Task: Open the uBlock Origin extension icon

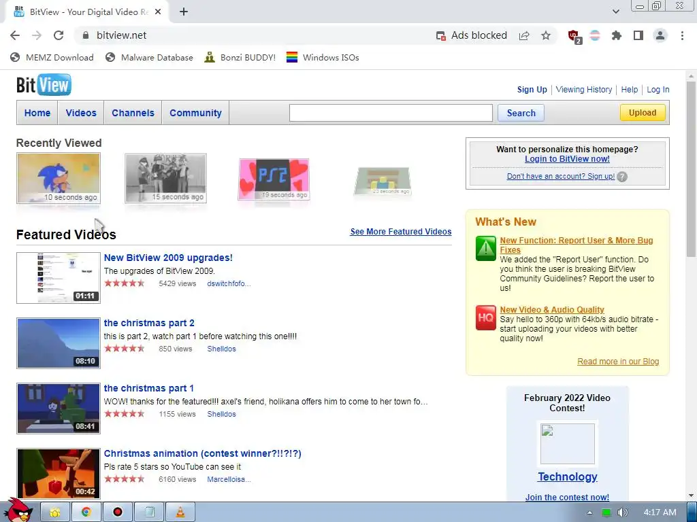Action: (574, 36)
